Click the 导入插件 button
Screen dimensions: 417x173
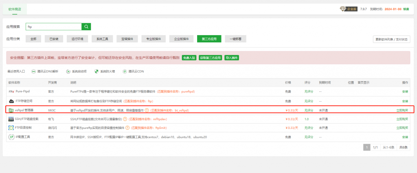pos(232,58)
